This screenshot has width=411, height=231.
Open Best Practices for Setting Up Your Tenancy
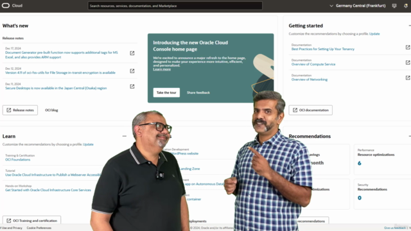(x=322, y=49)
